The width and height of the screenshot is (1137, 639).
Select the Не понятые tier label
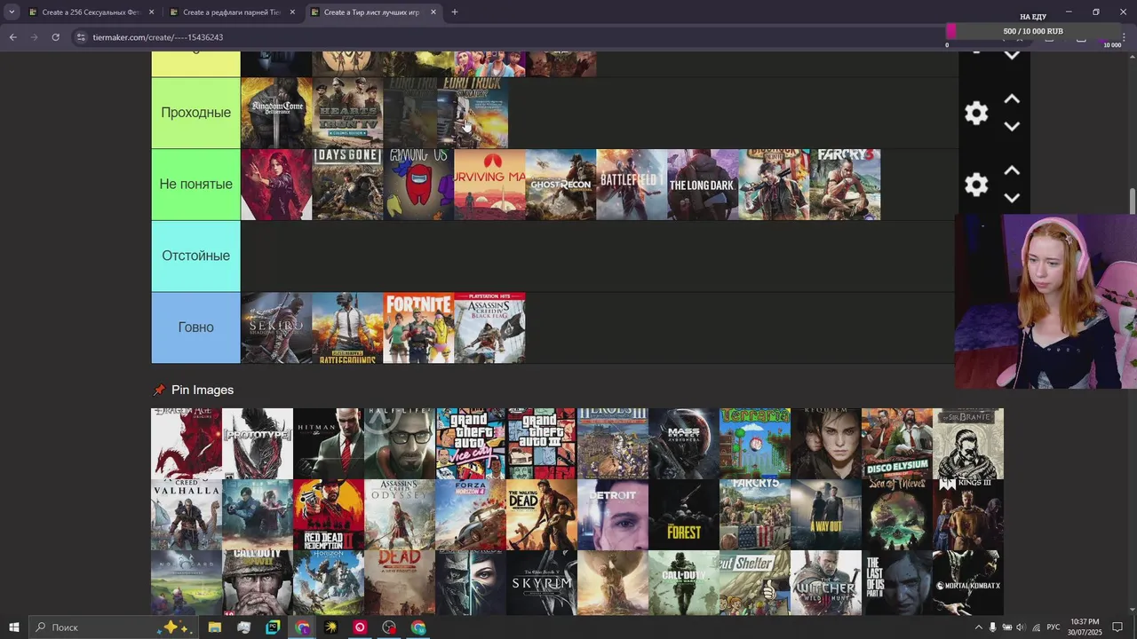(x=195, y=184)
